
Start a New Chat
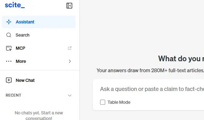(x=39, y=80)
